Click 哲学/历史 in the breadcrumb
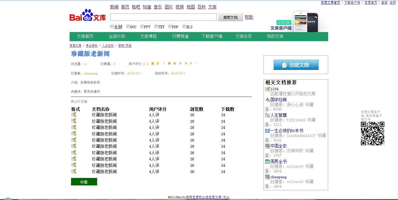 coord(125,46)
